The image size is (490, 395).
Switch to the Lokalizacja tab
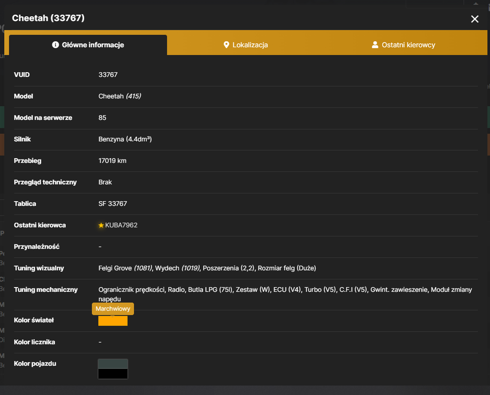tap(246, 45)
